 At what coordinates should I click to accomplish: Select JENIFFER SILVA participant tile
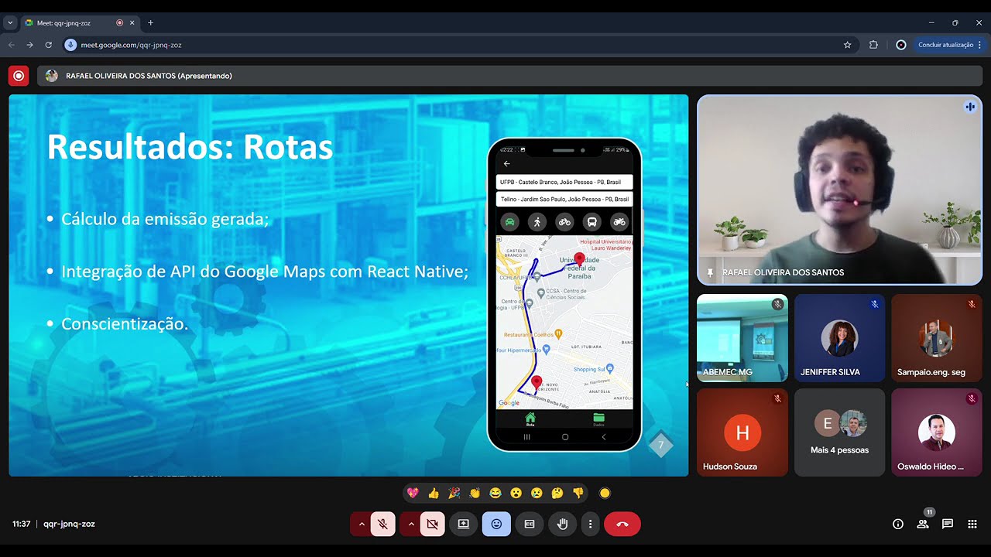point(839,338)
